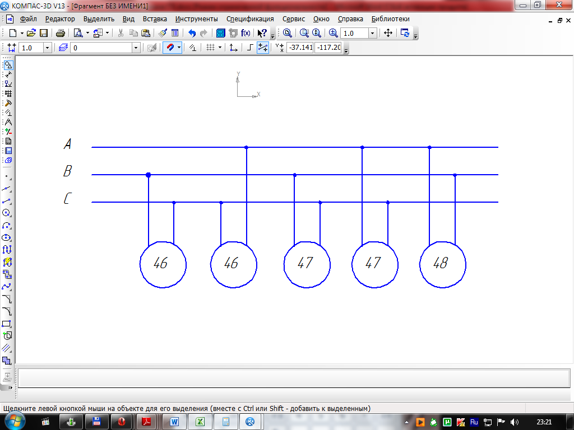
Task: Pick the Line segment tool in the left toolbar
Action: click(x=7, y=201)
